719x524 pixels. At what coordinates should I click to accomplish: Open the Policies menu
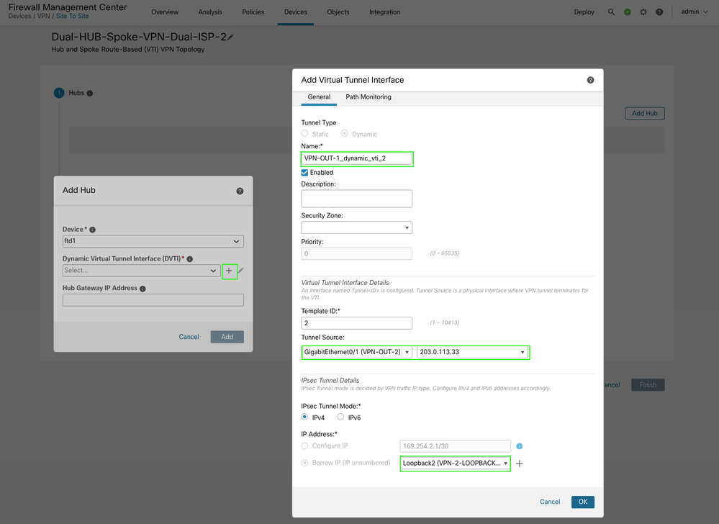[x=253, y=12]
